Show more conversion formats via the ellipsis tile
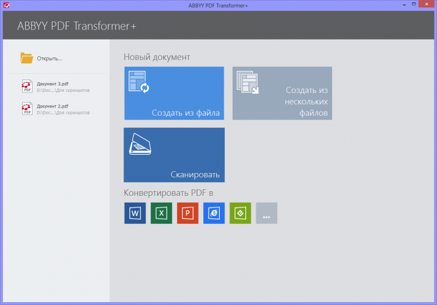 click(266, 213)
